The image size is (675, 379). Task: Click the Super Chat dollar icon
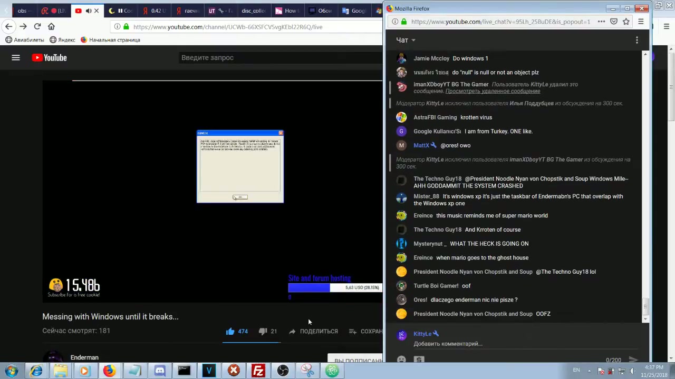(x=419, y=359)
